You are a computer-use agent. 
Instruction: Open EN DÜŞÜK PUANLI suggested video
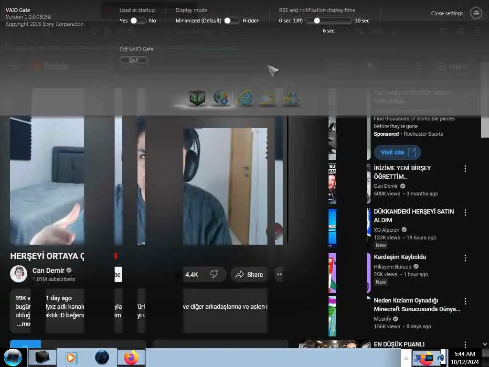point(399,344)
